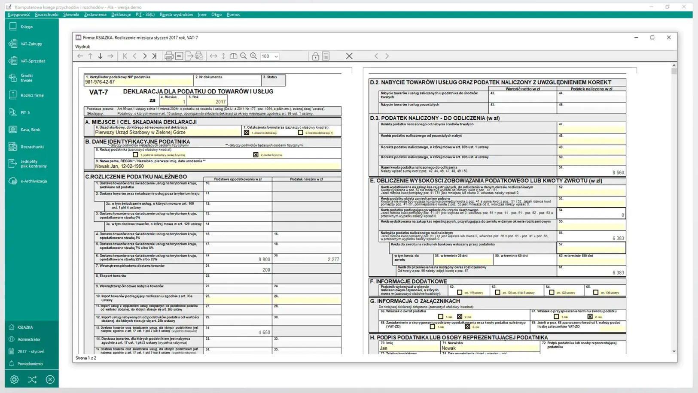
Task: Open the Inne menu
Action: (202, 15)
